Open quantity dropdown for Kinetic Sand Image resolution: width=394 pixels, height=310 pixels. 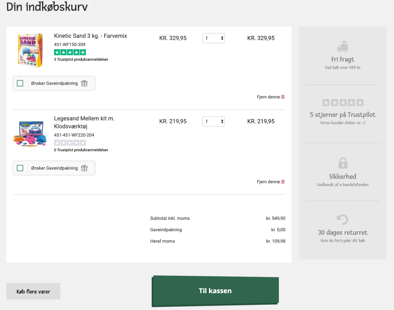pos(214,38)
